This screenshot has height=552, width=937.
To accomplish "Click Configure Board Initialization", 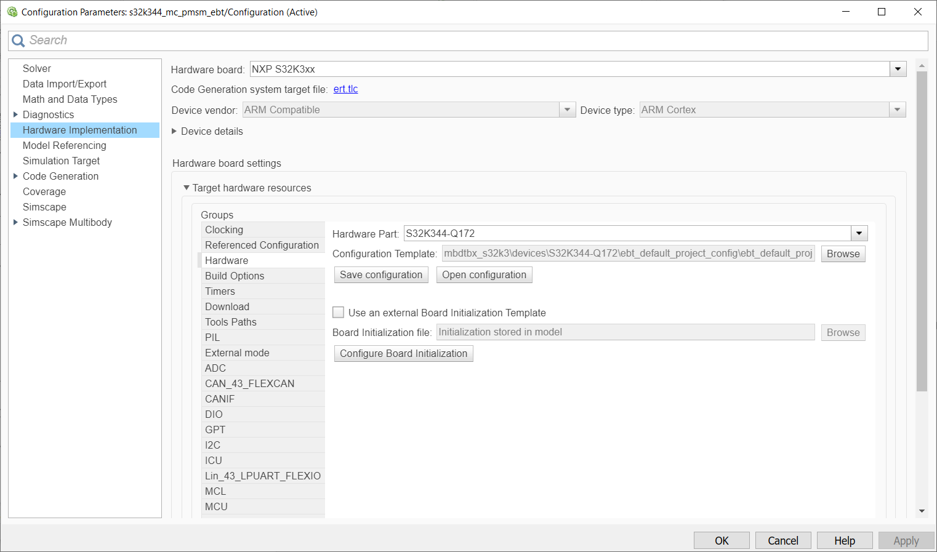I will (x=403, y=353).
